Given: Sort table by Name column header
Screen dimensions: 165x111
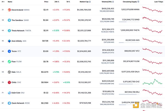Looking at the screenshot, I should tap(10, 2).
